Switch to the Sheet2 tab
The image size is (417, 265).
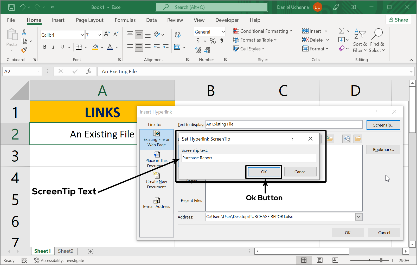point(66,251)
